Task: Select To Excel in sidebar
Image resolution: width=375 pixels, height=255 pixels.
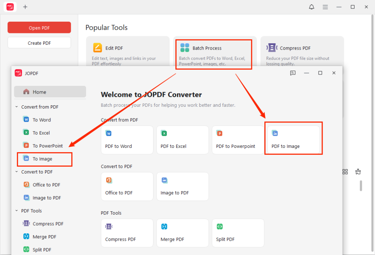Action: (x=41, y=133)
